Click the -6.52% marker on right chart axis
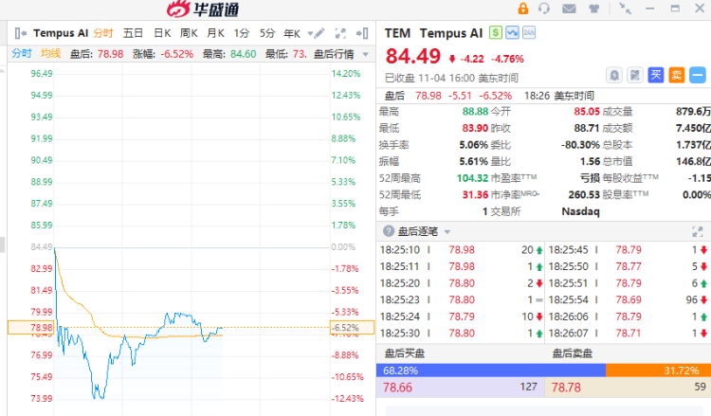Image resolution: width=711 pixels, height=416 pixels. 352,327
